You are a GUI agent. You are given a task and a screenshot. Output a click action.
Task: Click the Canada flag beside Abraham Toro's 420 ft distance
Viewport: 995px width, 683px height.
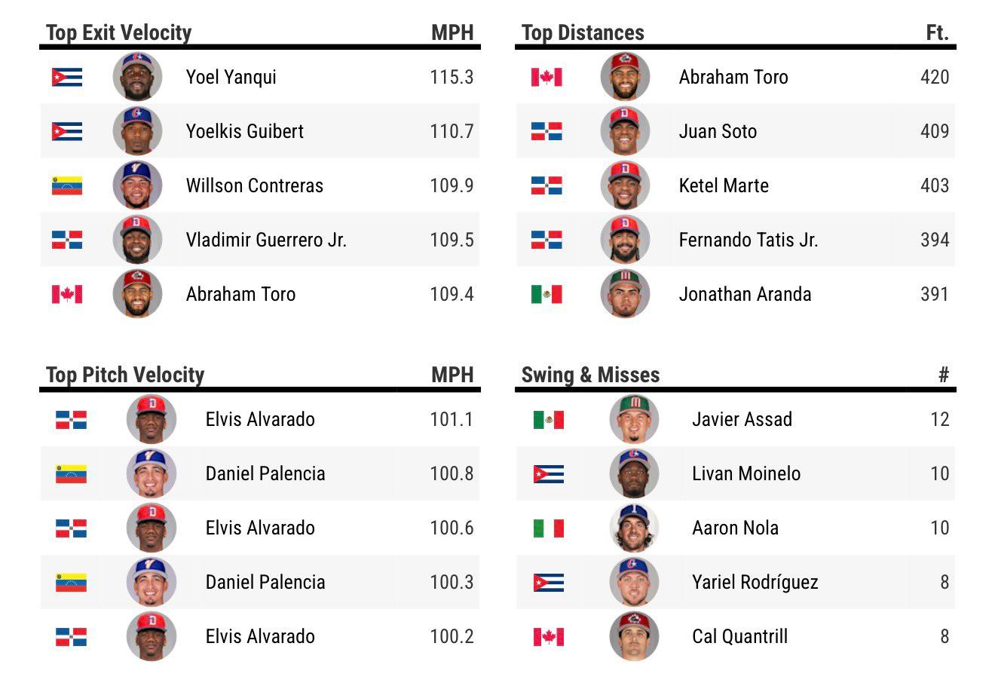[546, 77]
